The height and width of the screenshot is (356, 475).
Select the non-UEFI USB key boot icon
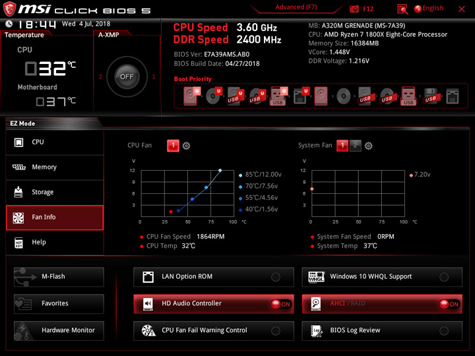[408, 96]
